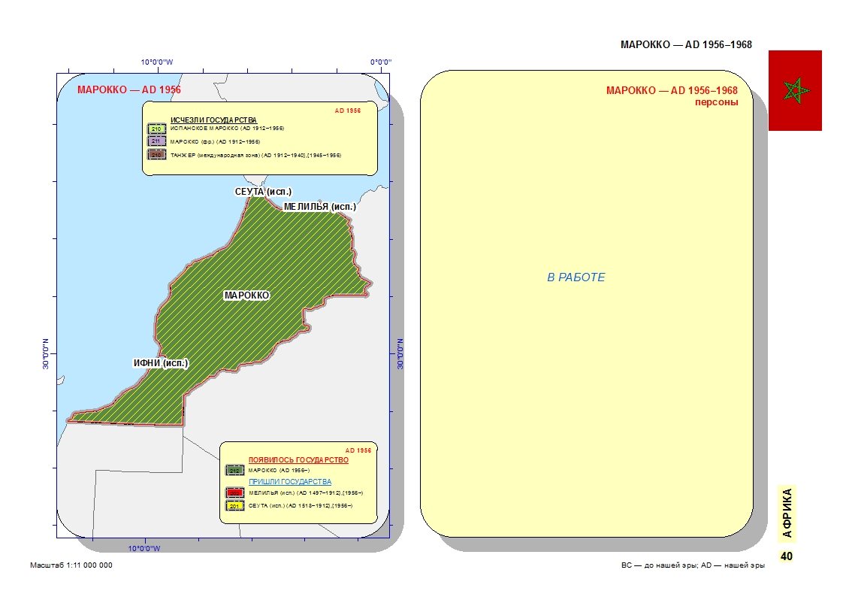Click the Morocco flag image
This screenshot has height=597, width=843.
795,90
